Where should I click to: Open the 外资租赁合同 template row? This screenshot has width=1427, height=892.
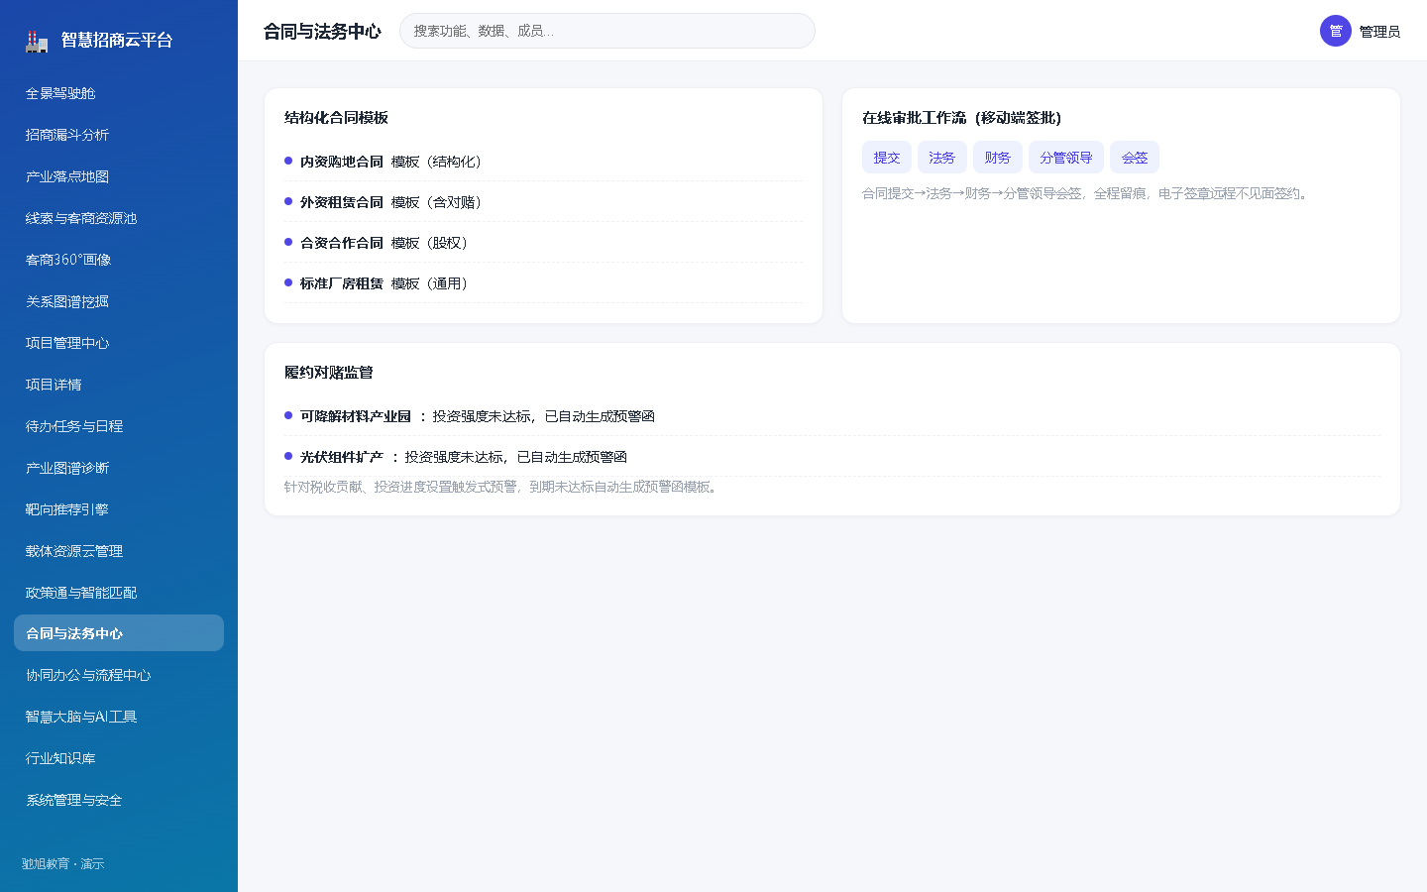pos(543,202)
